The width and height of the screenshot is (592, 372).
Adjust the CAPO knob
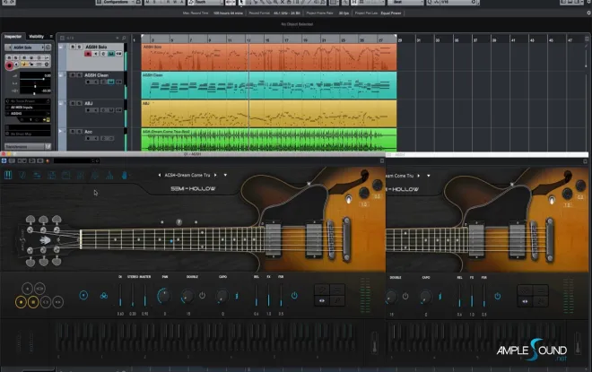click(222, 296)
